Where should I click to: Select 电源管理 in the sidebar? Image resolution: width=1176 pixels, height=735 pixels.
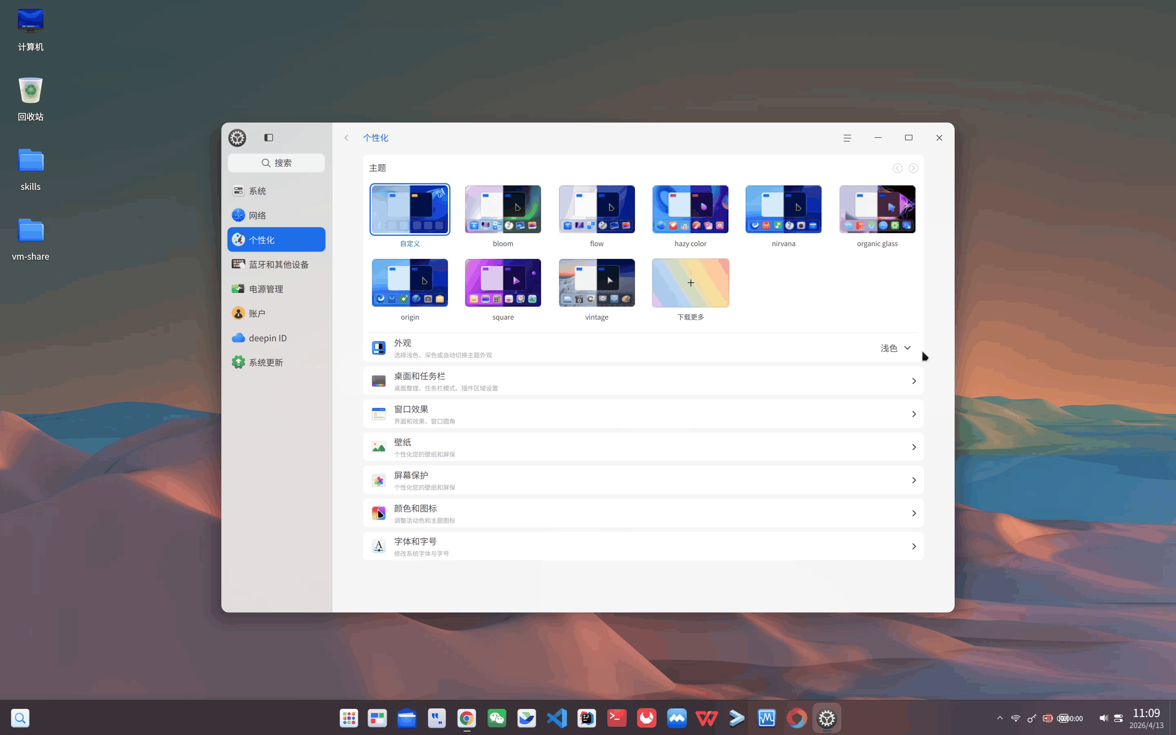point(276,289)
